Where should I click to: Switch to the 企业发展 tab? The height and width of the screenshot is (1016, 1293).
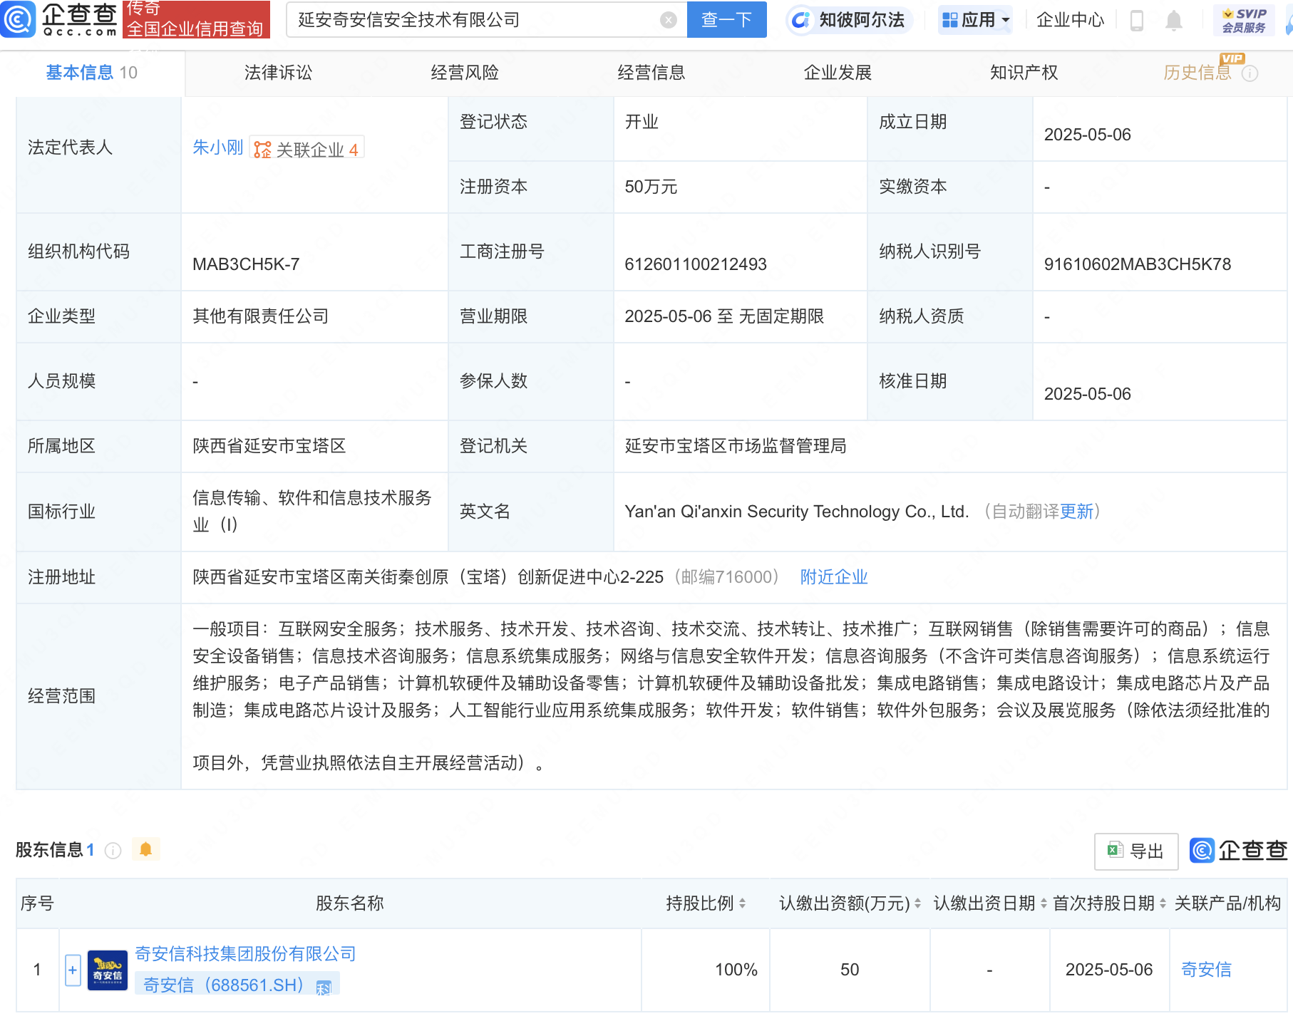point(838,73)
